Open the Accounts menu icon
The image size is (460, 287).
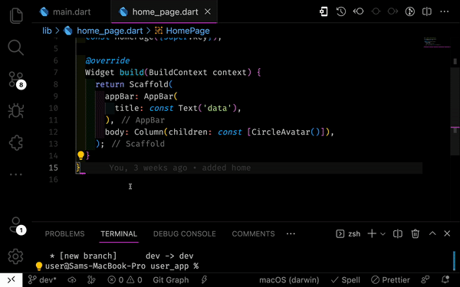[16, 226]
